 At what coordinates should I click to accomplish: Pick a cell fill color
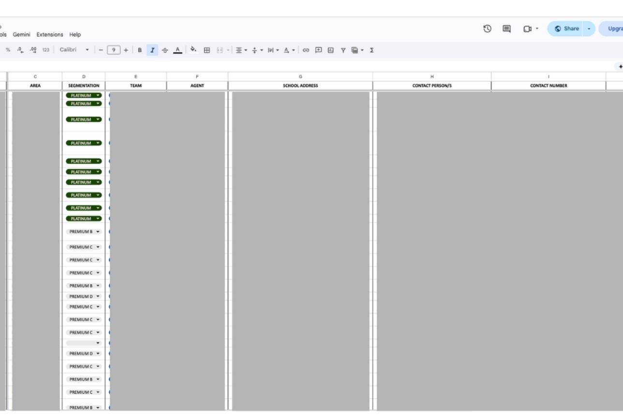coord(193,50)
